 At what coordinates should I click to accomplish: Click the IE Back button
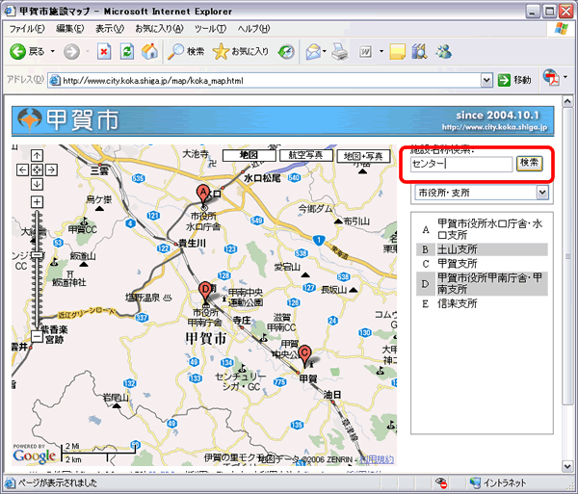click(27, 52)
